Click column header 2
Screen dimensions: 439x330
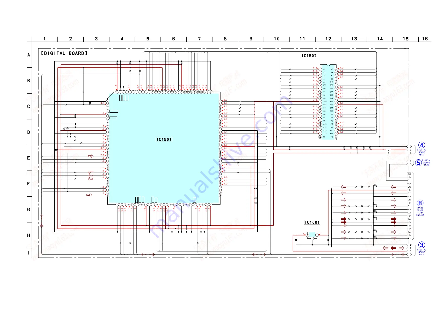click(x=71, y=39)
